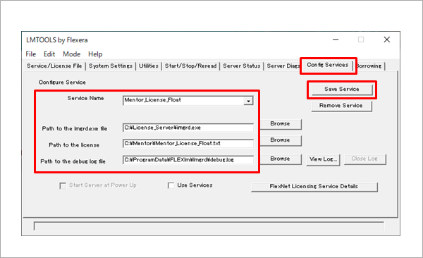Switch to the Borrowing tab
Screen dimensions: 423x258
click(369, 66)
